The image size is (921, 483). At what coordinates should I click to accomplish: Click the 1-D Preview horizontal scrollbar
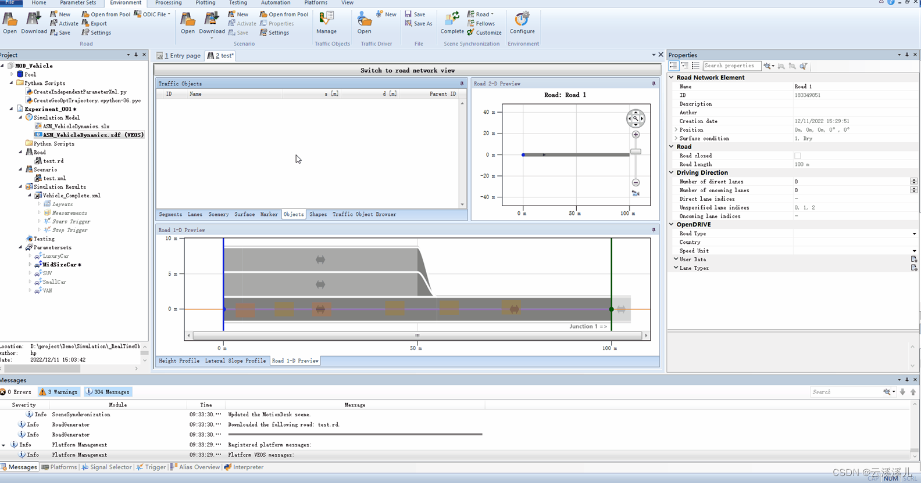417,336
